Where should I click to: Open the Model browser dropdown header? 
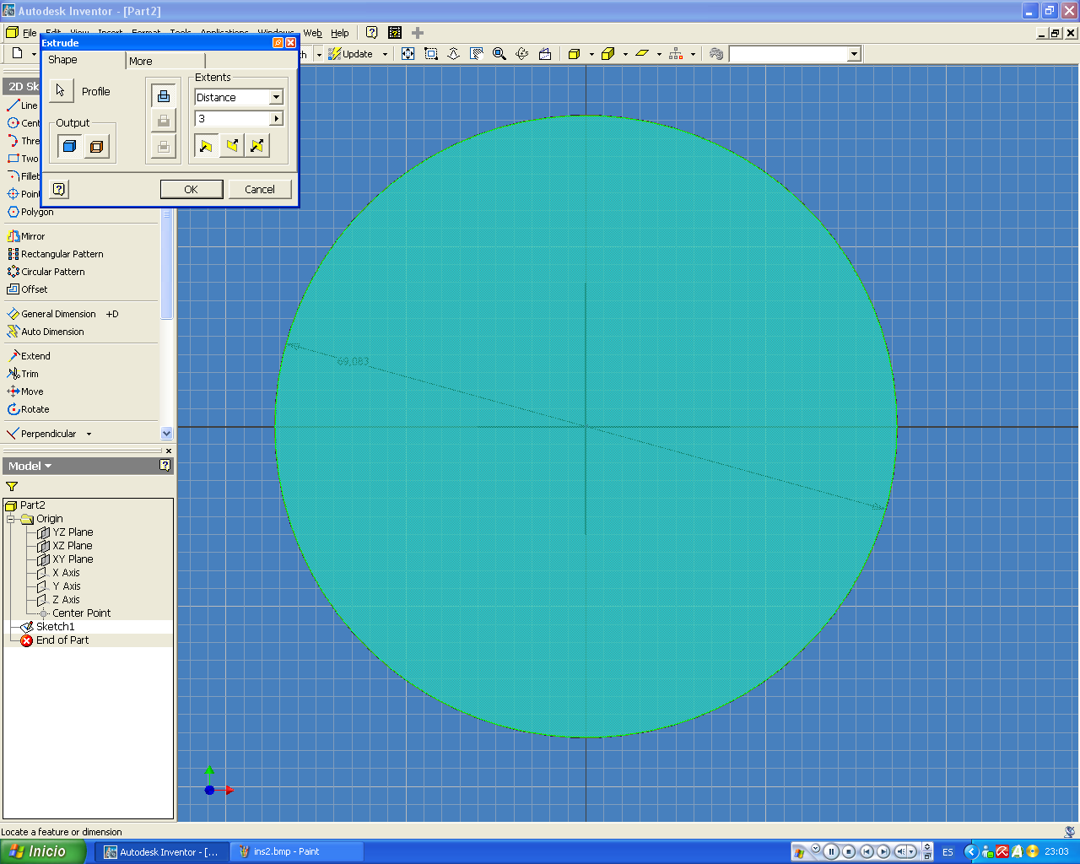click(x=30, y=466)
